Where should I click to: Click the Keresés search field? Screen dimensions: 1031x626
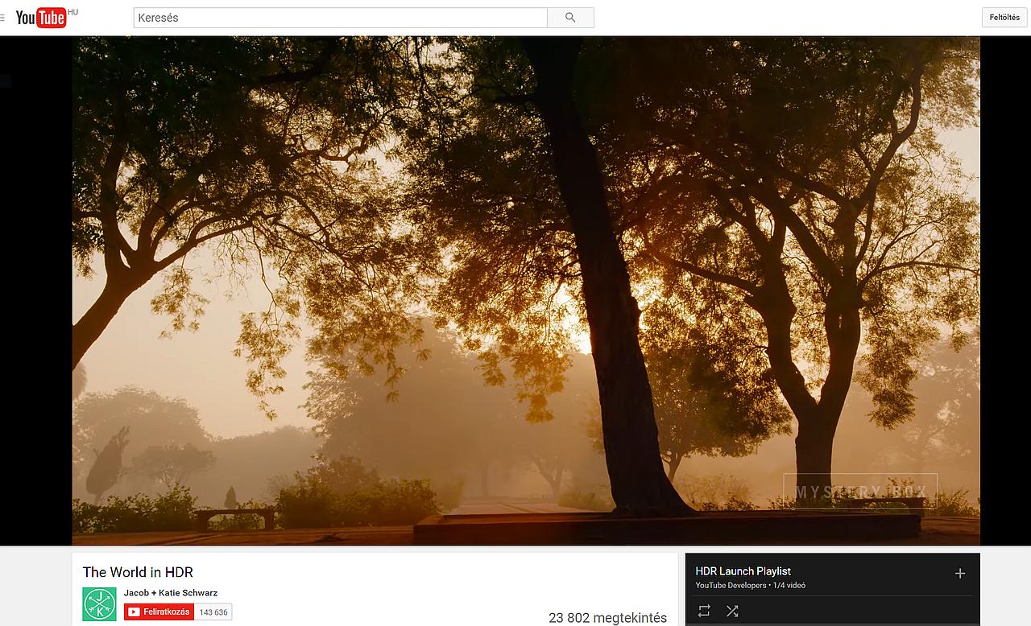pyautogui.click(x=340, y=18)
